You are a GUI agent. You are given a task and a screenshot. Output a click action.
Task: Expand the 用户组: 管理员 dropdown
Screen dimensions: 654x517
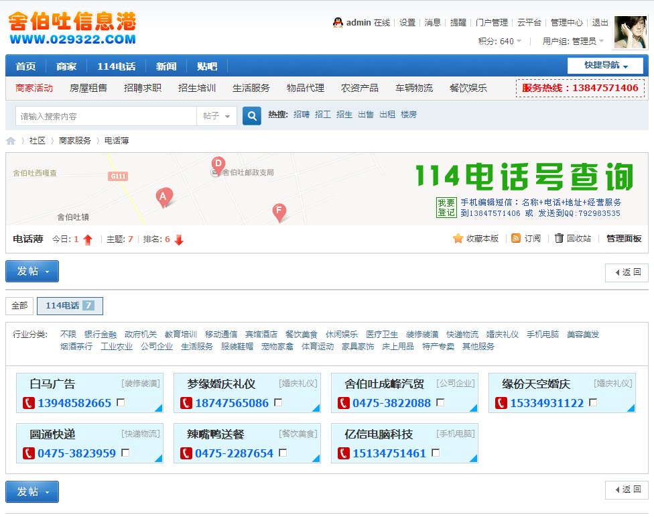point(573,42)
